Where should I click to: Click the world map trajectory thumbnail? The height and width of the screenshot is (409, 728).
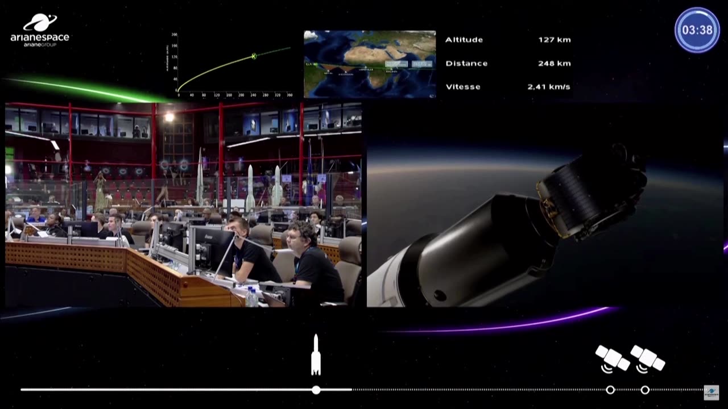pyautogui.click(x=370, y=64)
